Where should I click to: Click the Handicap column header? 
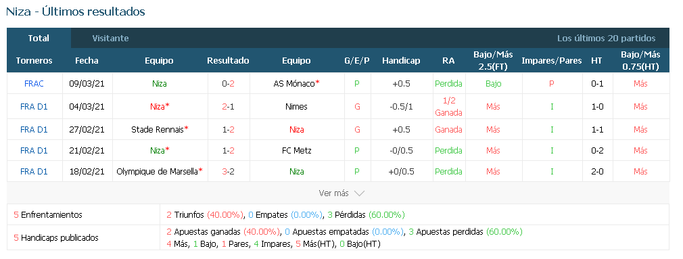(401, 60)
